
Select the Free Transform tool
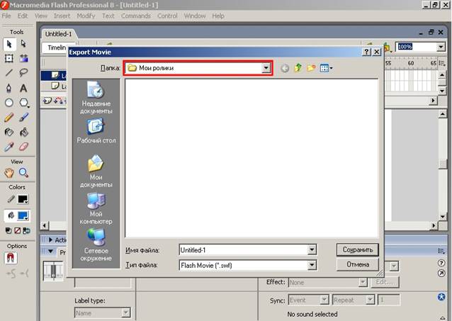[9, 59]
